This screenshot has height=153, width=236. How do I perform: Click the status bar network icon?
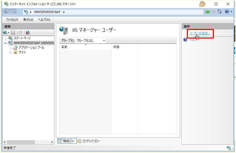point(229,148)
